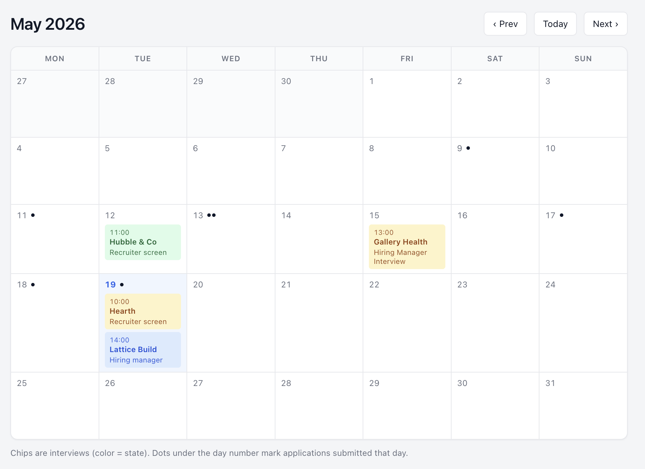Click the FRI column header
This screenshot has height=469, width=645.
[407, 59]
